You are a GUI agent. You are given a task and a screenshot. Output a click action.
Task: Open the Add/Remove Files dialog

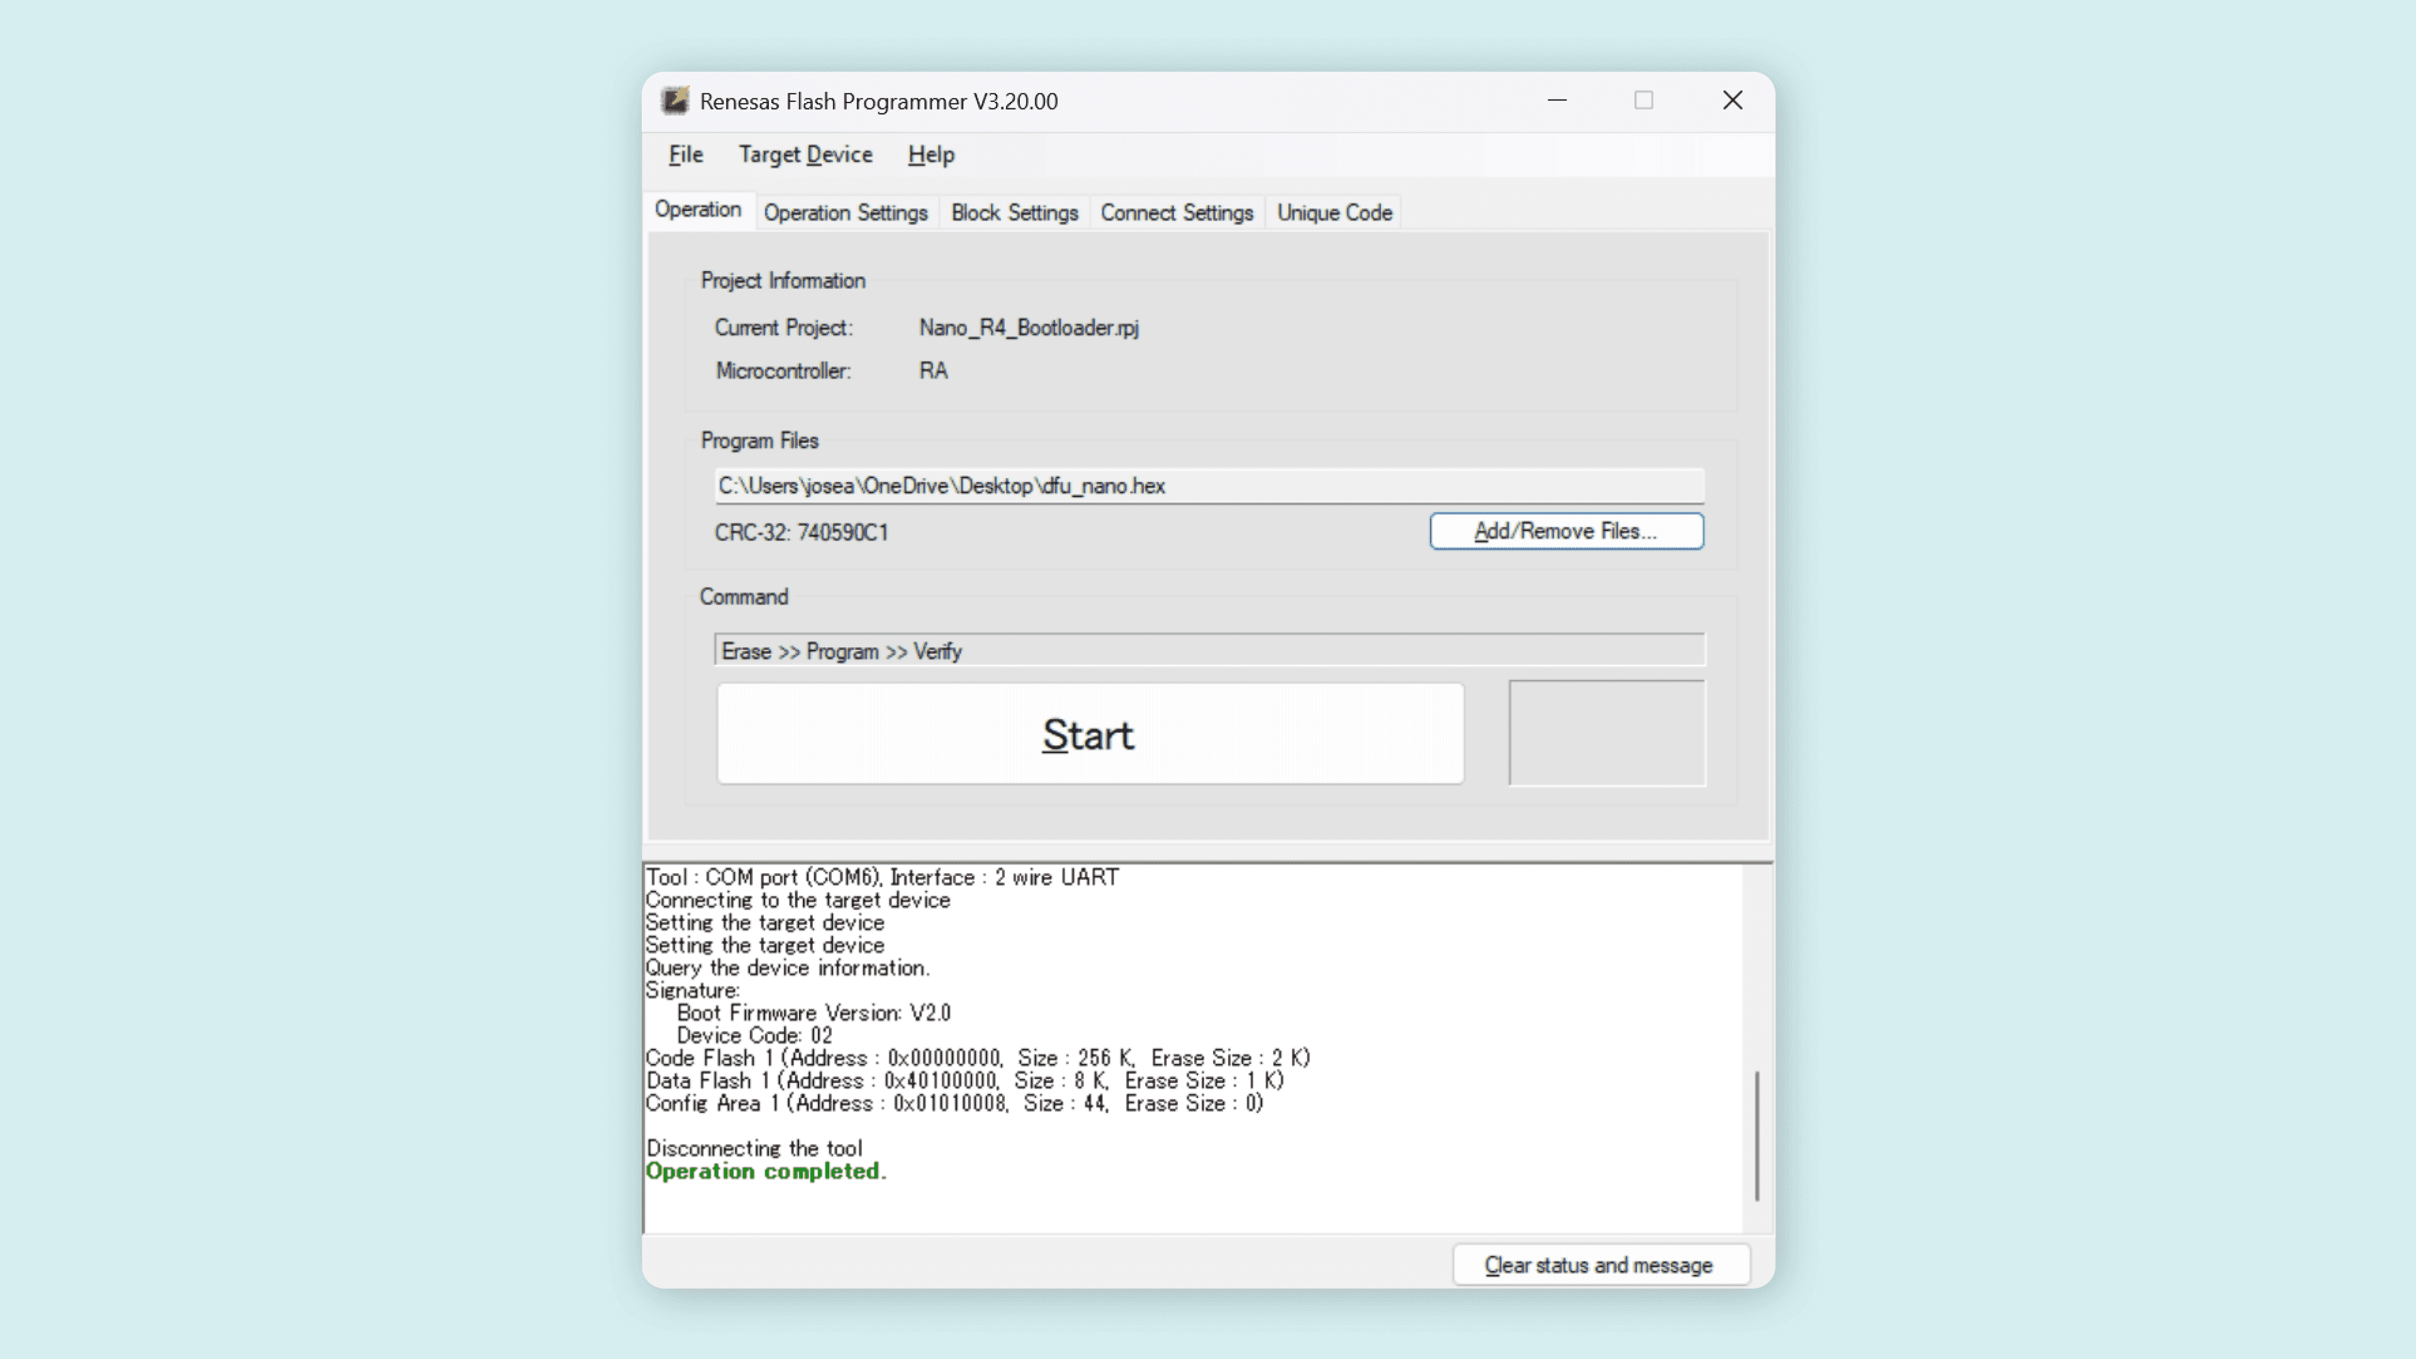(x=1565, y=531)
